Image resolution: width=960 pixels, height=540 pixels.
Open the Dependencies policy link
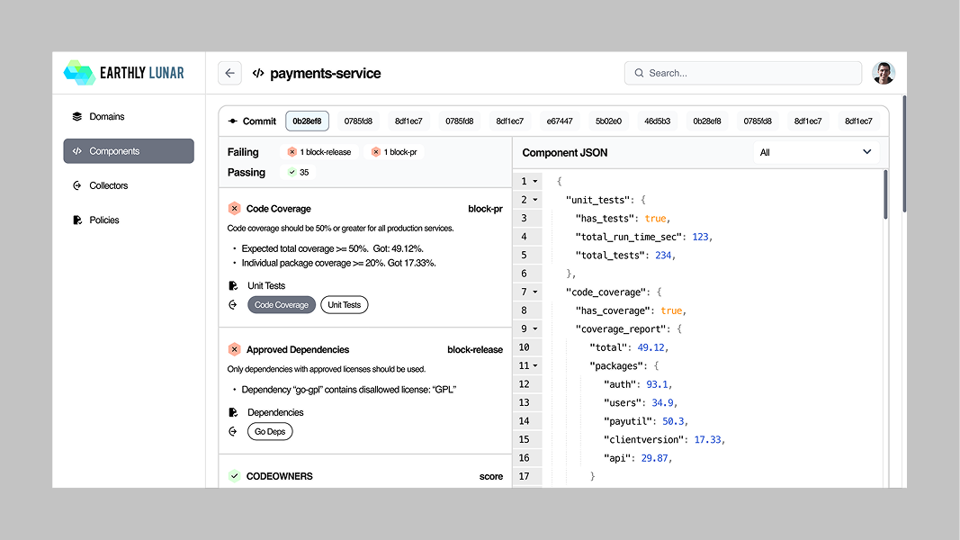click(x=275, y=413)
